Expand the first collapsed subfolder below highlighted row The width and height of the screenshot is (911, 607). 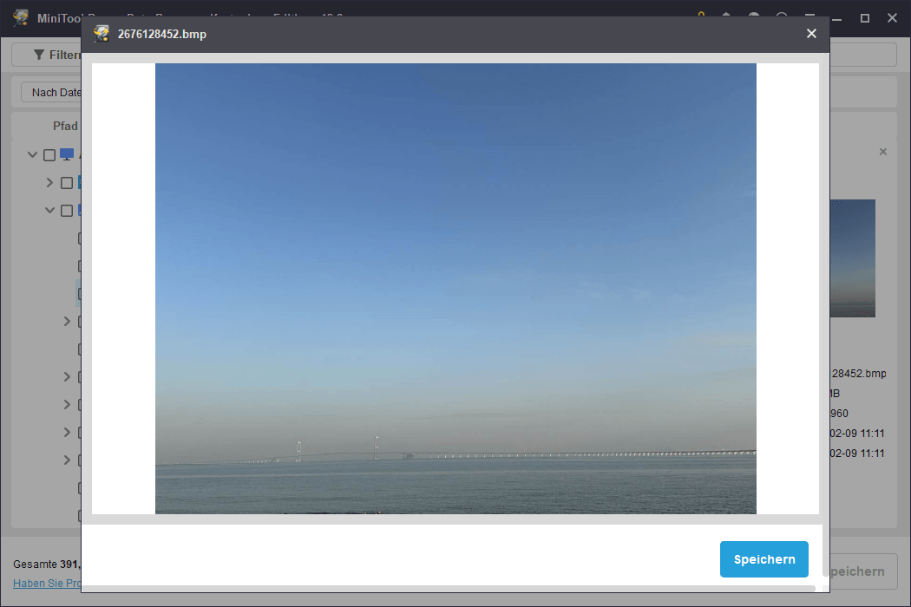coord(68,321)
